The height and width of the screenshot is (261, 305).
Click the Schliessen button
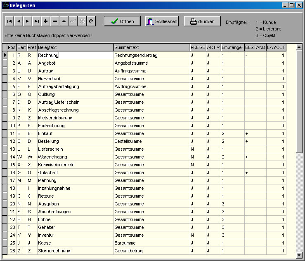(162, 21)
